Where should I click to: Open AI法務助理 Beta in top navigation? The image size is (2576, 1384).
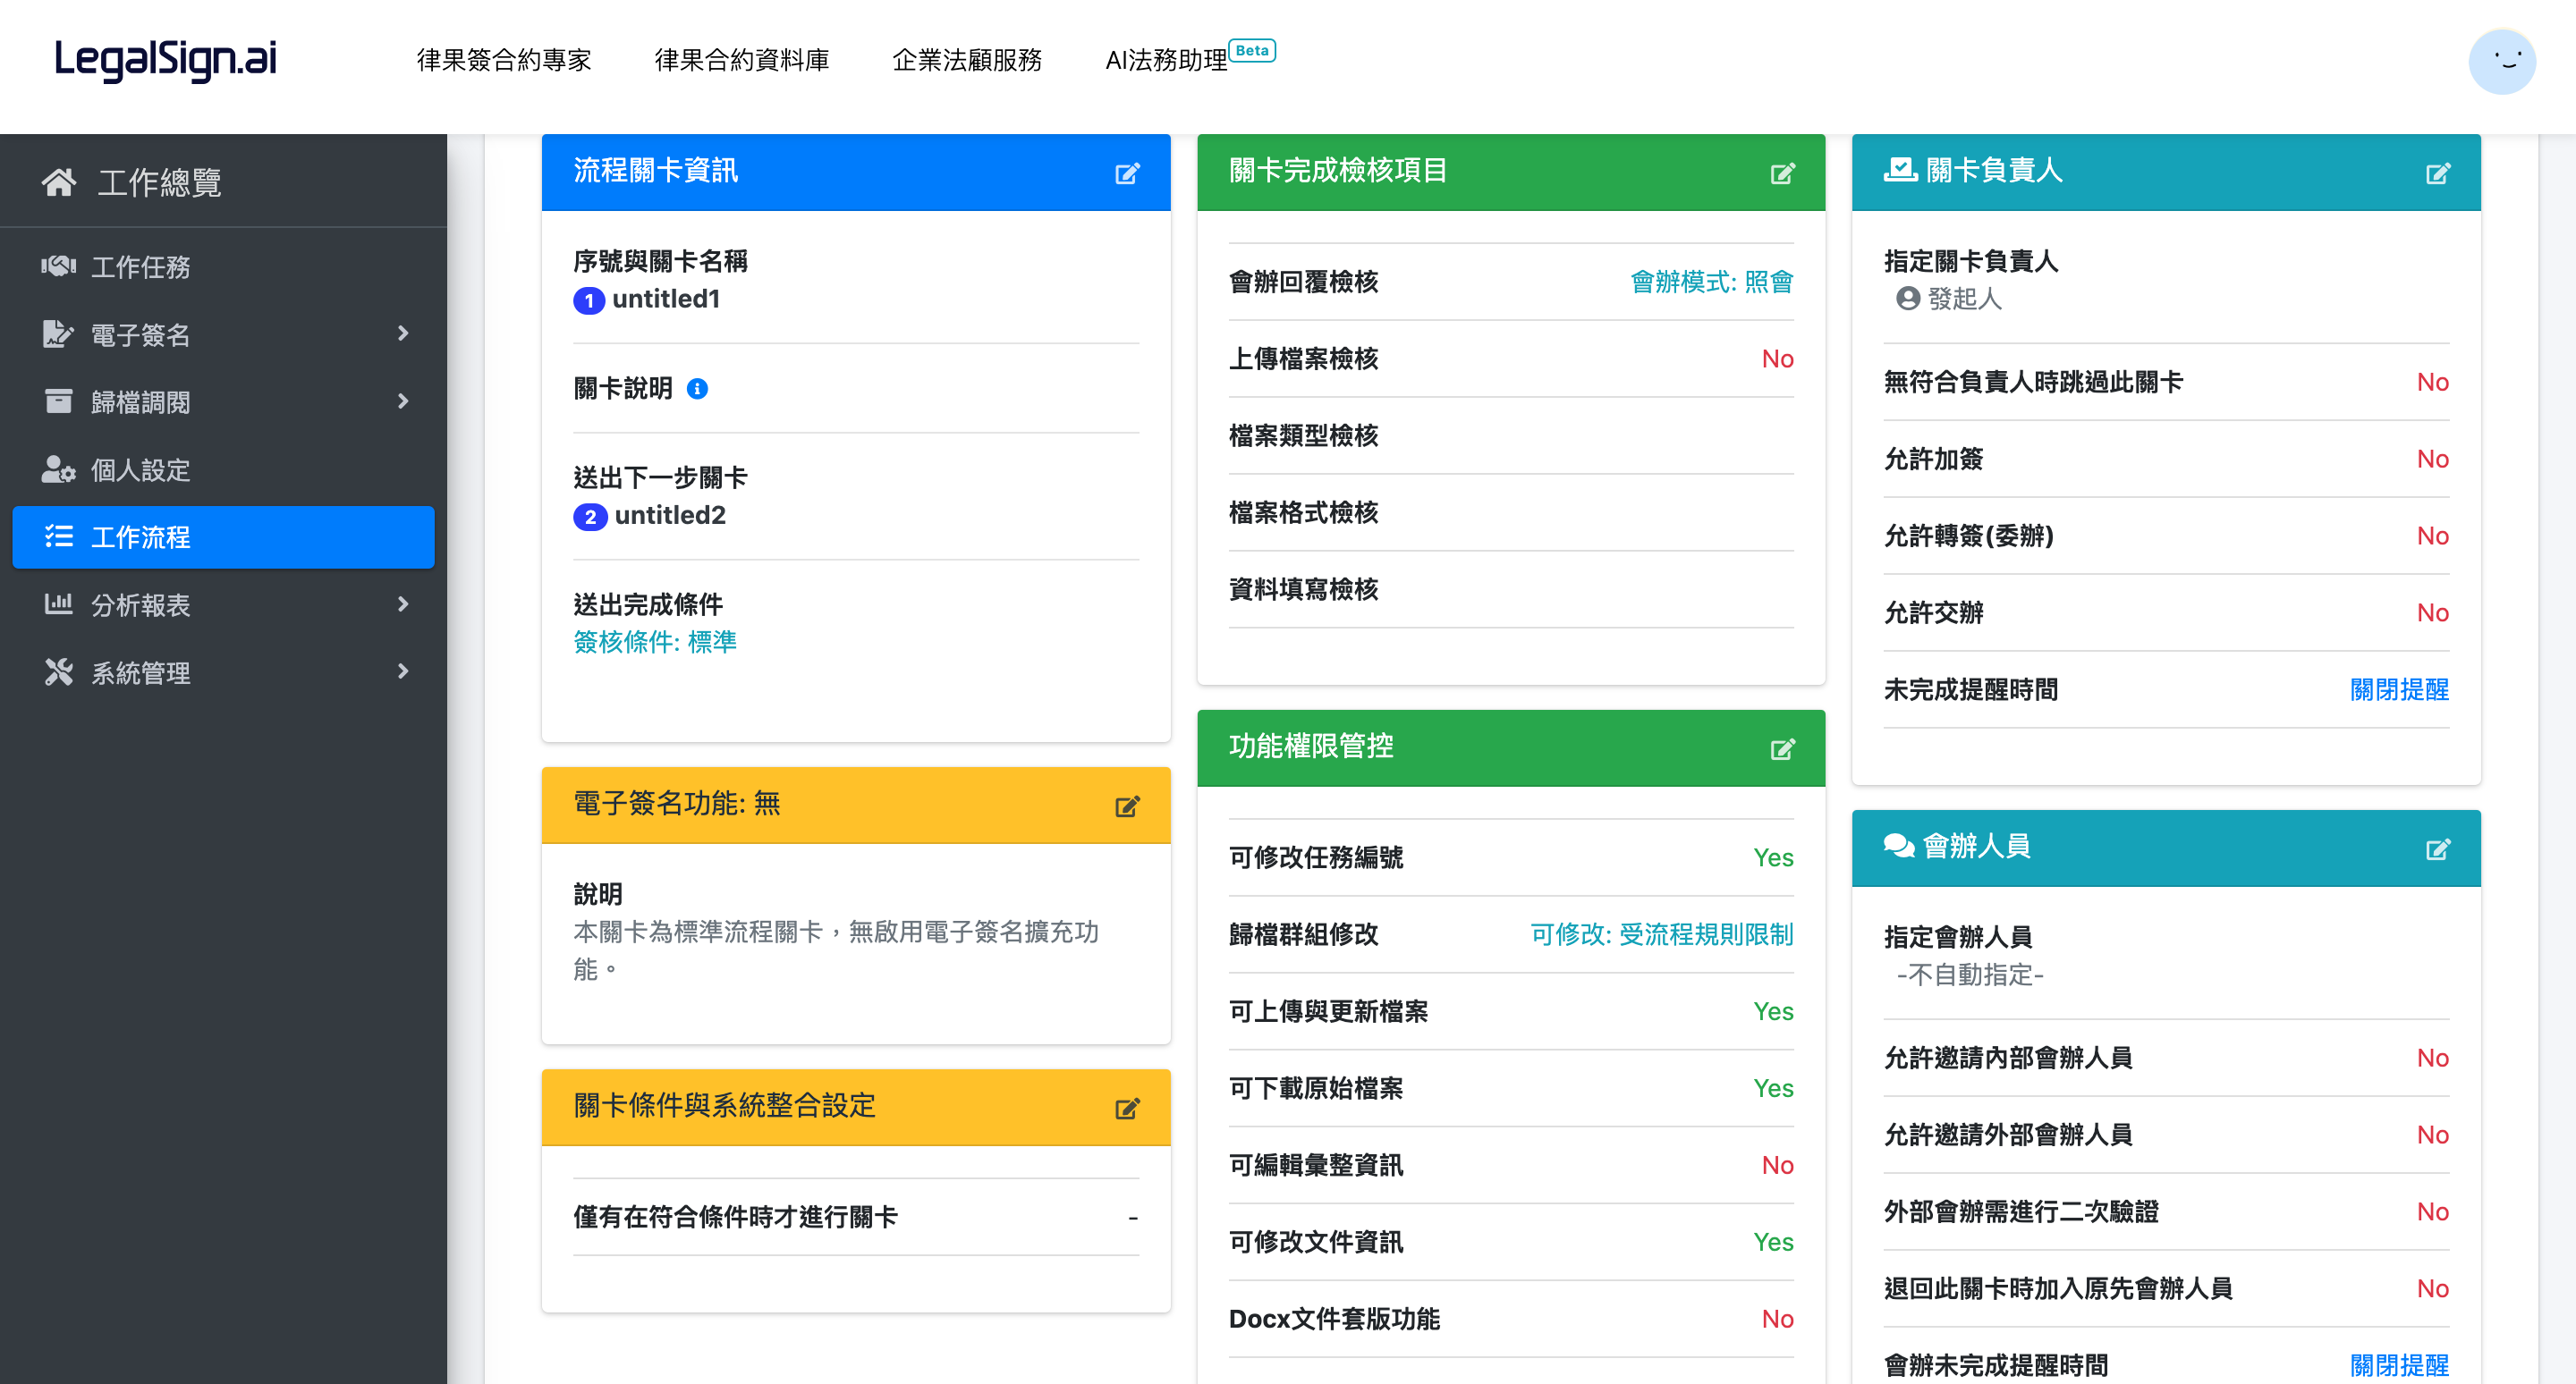[1190, 58]
